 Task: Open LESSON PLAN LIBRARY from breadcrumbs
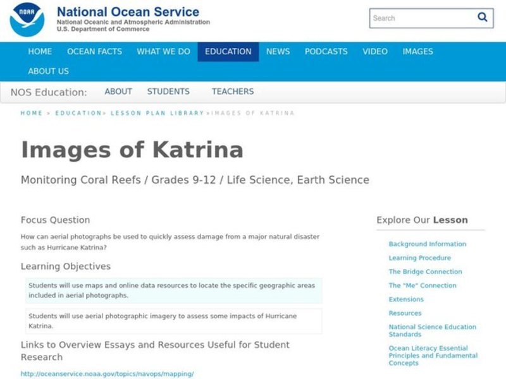154,112
